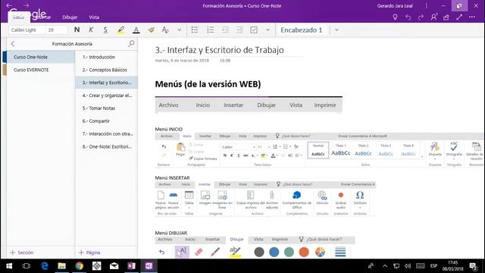
Task: Expand the styles list chevron
Action: tap(336, 30)
